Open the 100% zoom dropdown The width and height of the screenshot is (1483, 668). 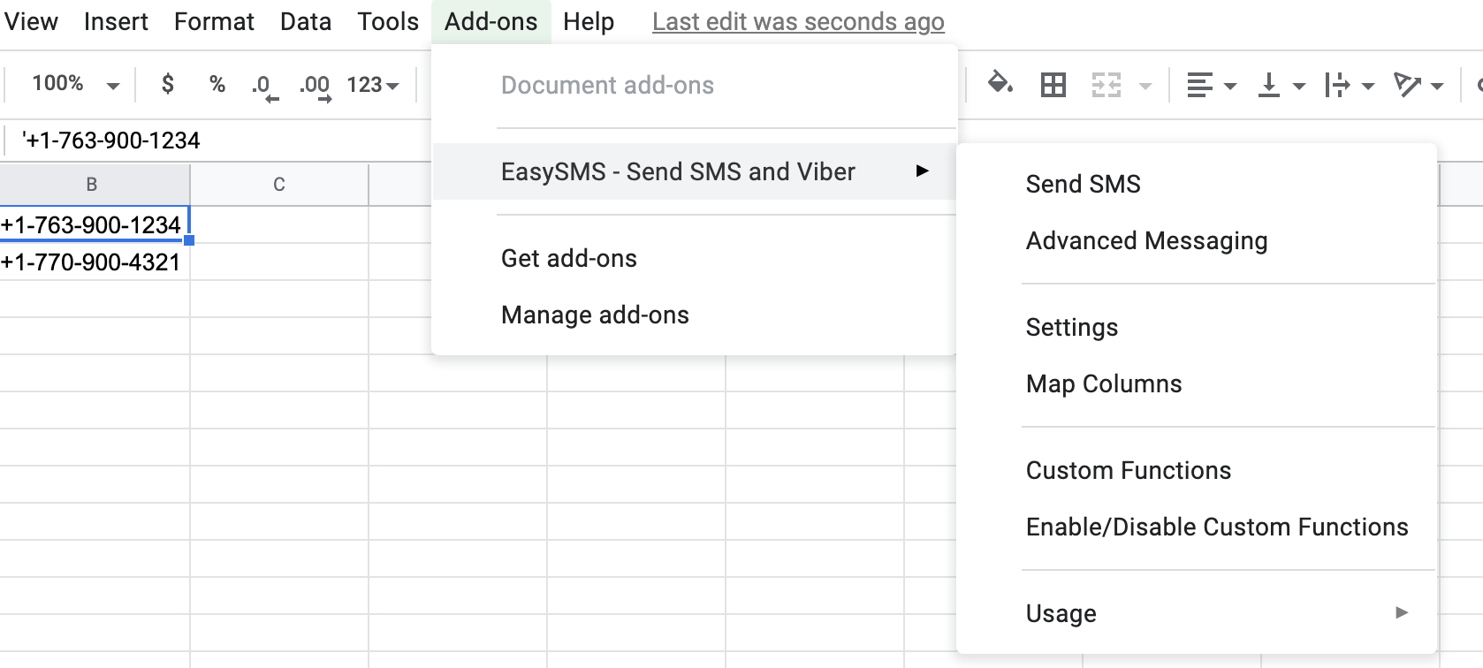[74, 85]
